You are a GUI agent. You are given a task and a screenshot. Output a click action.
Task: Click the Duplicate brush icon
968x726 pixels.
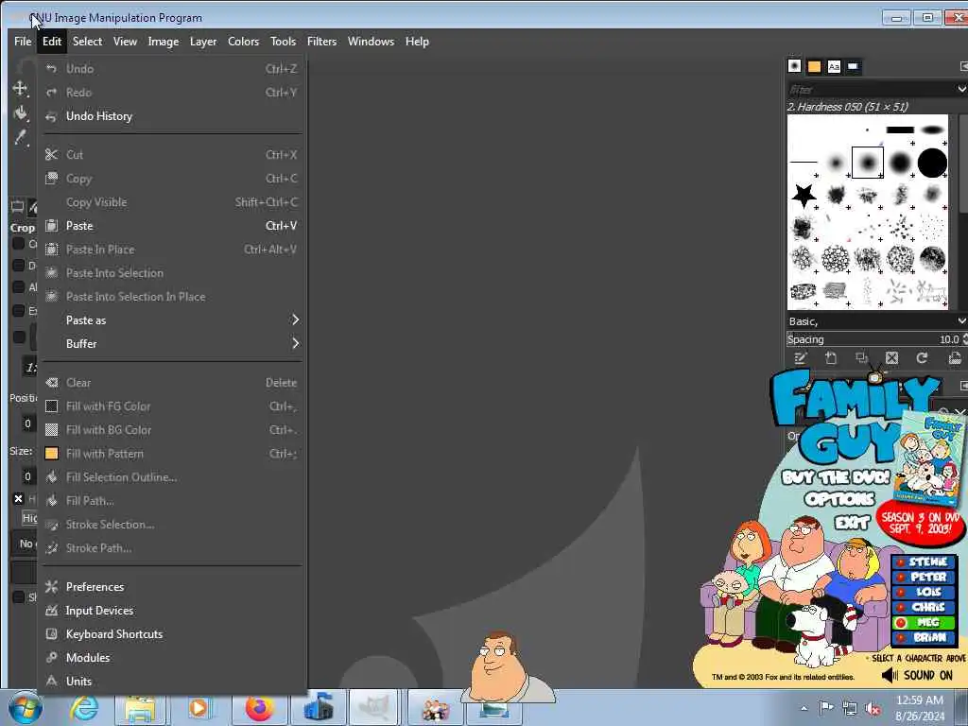click(862, 358)
